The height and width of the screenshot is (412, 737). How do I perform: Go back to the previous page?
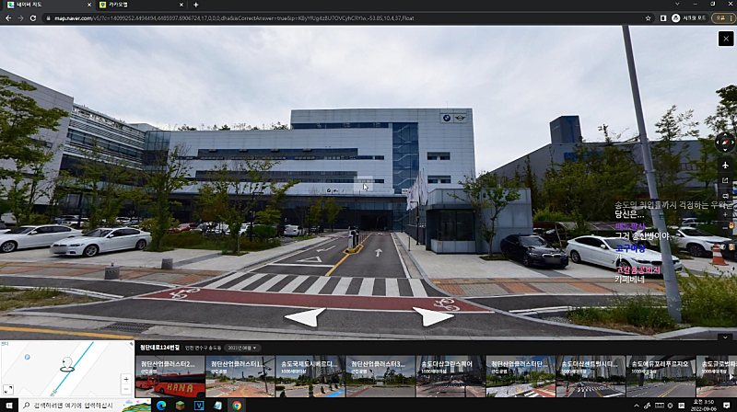[x=8, y=18]
